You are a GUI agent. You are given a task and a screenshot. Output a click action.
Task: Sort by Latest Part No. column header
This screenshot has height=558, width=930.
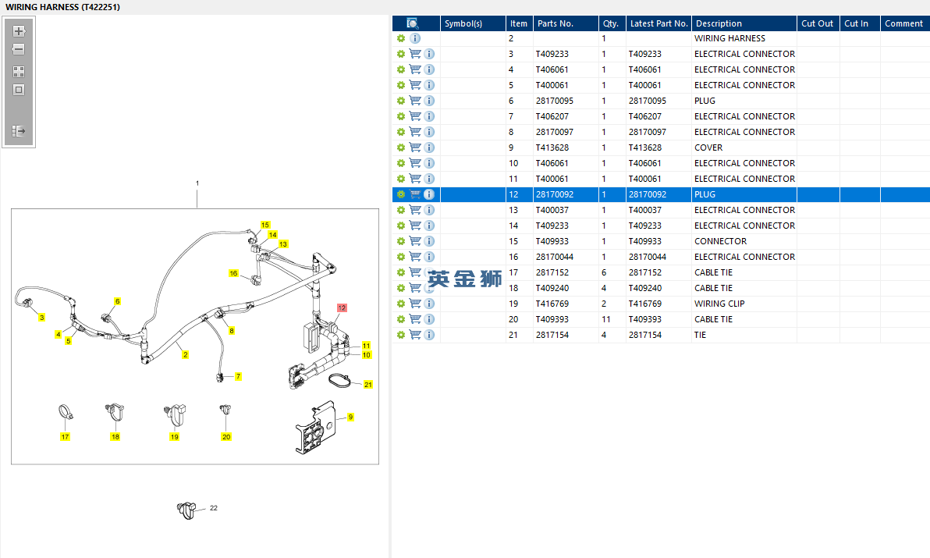point(659,23)
